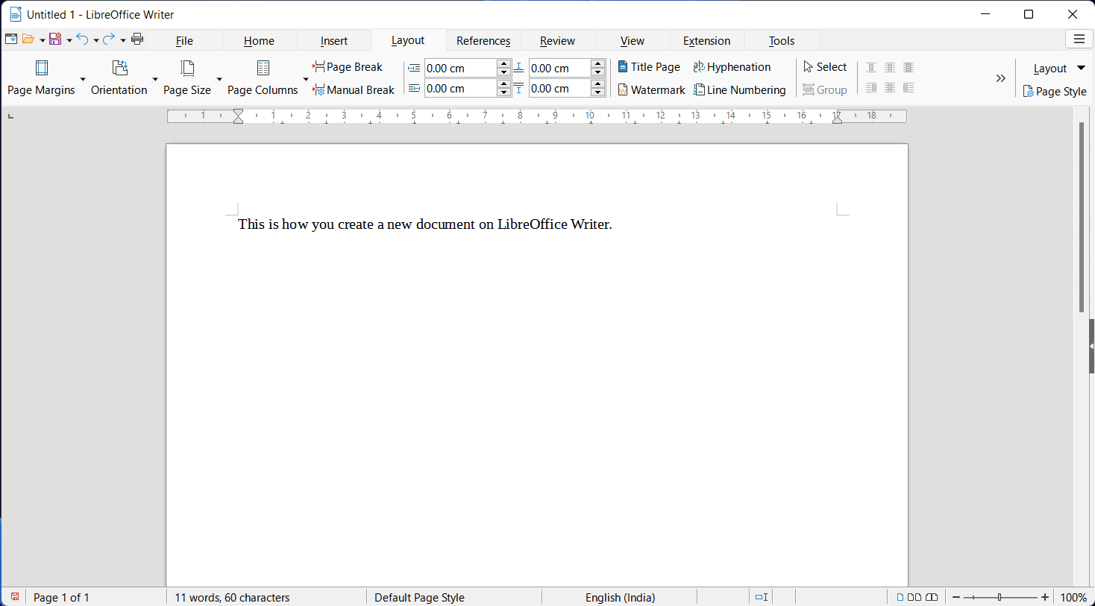Open the File tab
This screenshot has height=606, width=1095.
click(x=184, y=41)
